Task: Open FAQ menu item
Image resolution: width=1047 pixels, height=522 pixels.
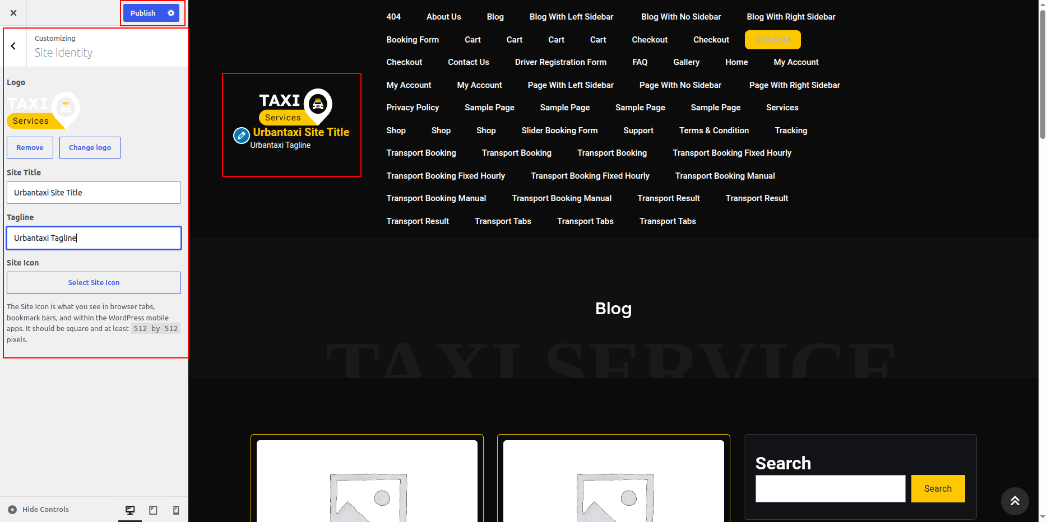Action: [x=640, y=62]
